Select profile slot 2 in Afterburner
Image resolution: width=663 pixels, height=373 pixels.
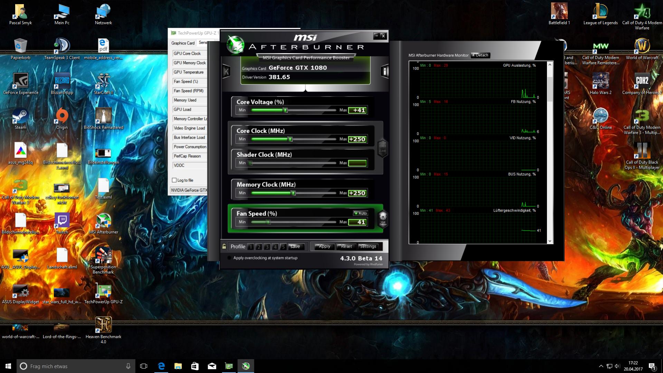(259, 247)
